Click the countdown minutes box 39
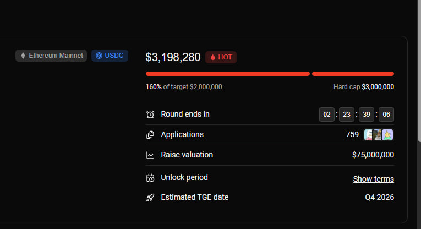 pos(367,115)
